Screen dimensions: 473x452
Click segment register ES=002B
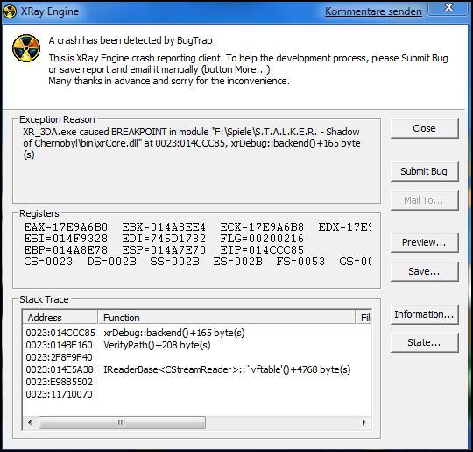point(237,262)
